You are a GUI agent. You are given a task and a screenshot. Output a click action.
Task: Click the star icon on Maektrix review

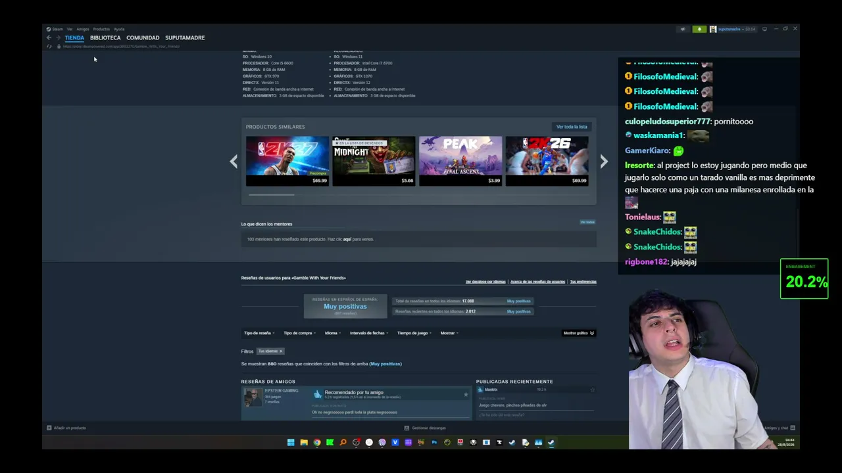click(592, 390)
